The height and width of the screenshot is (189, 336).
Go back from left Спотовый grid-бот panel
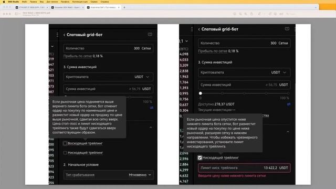[64, 35]
